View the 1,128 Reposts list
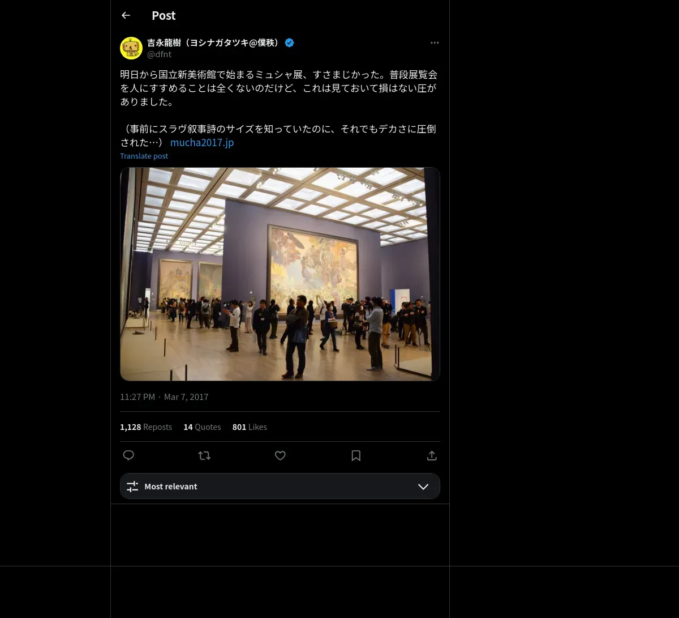 click(x=146, y=427)
